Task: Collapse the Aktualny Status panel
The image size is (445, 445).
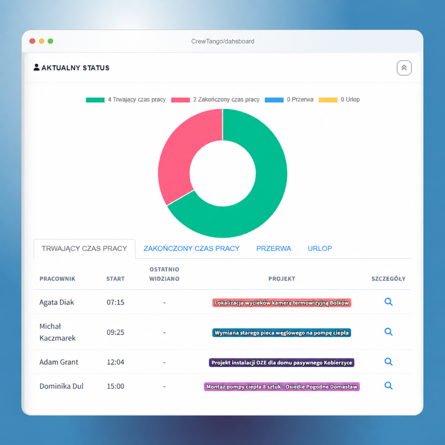Action: (x=404, y=68)
